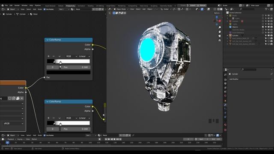The width and height of the screenshot is (274, 154).
Task: Toggle snapping magnet in the viewport header
Action: [179, 9]
